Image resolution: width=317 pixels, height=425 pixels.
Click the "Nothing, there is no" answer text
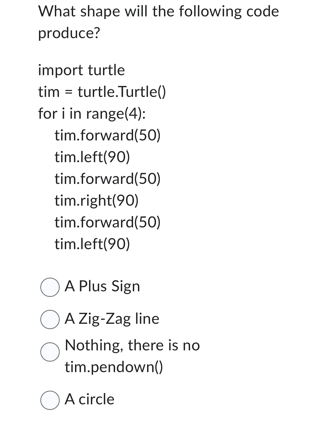click(132, 346)
